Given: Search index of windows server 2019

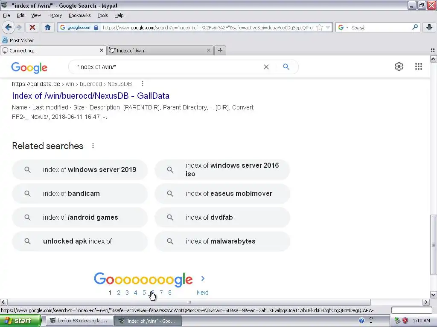Looking at the screenshot, I should pos(80,169).
